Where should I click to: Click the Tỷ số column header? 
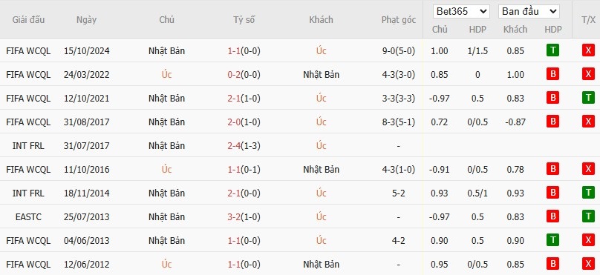(x=244, y=20)
